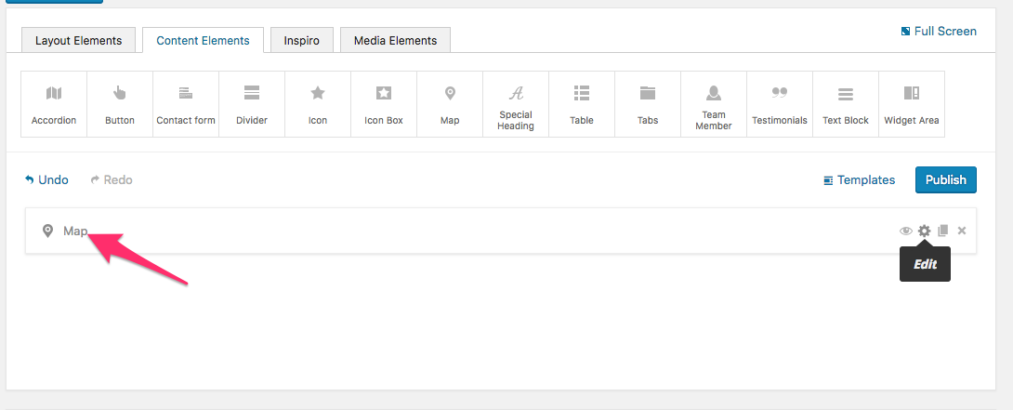Add a Testimonials element

pos(779,104)
